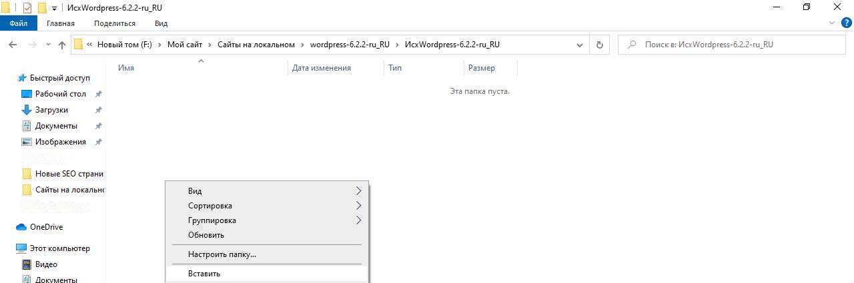Select OneDrive in the navigation pane
Image resolution: width=854 pixels, height=283 pixels.
coord(46,227)
